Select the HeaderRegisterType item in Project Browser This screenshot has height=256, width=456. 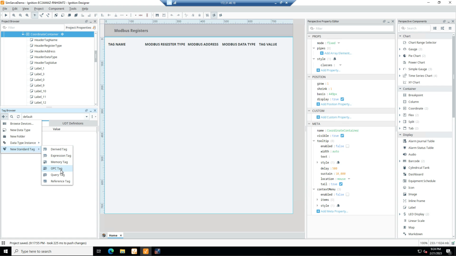(48, 45)
